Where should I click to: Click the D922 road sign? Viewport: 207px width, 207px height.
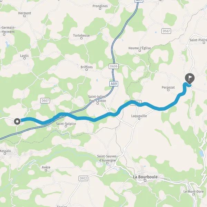pos(83,178)
